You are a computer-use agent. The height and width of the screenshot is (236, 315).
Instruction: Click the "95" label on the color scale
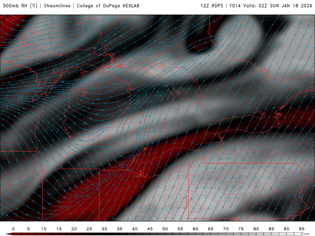coord(302,229)
